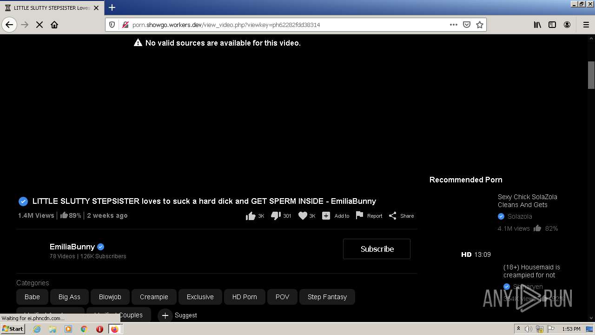
Task: Bookmark this page with the star
Action: 480,25
